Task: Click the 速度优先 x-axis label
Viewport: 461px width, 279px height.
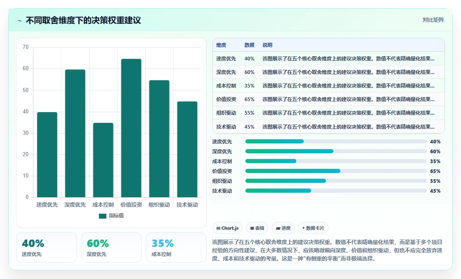Action: point(47,205)
